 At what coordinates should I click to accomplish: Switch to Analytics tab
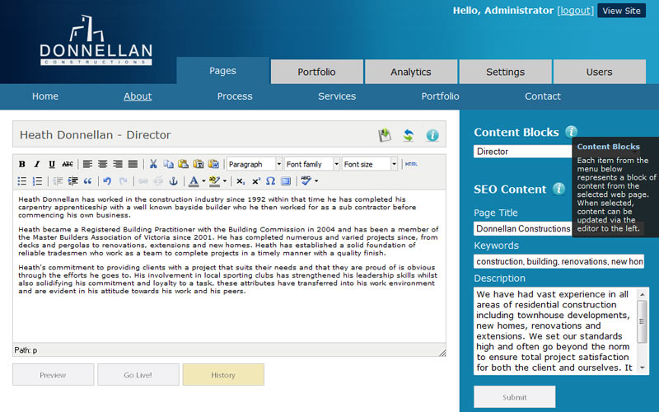(410, 72)
